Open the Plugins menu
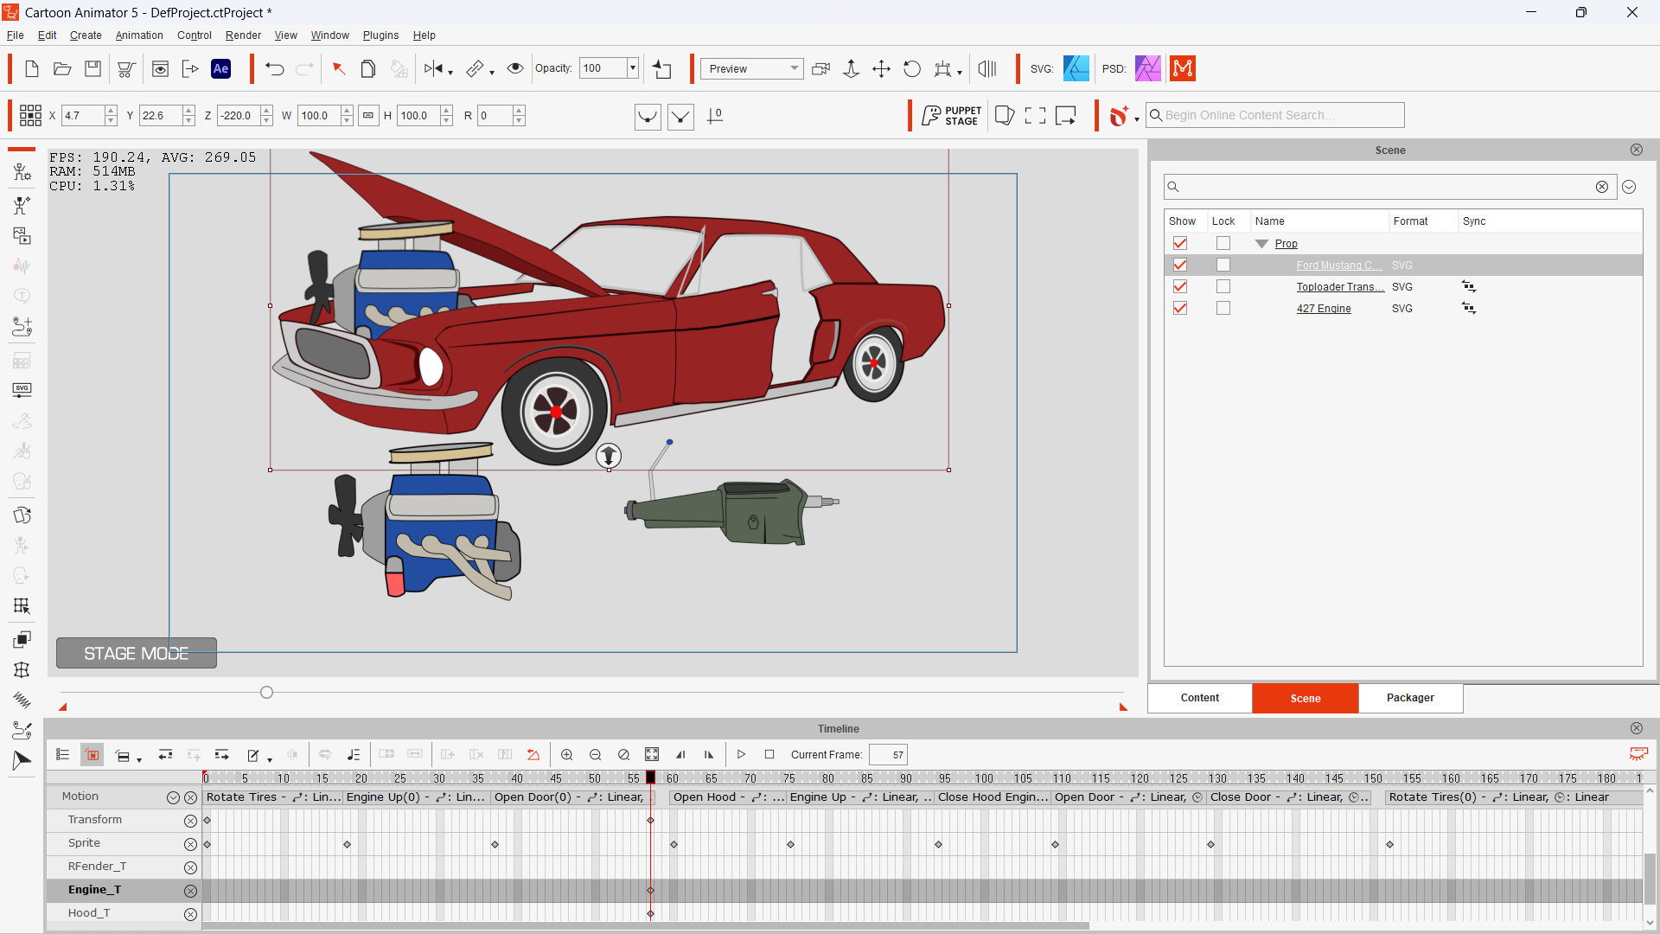The image size is (1660, 934). pyautogui.click(x=380, y=35)
